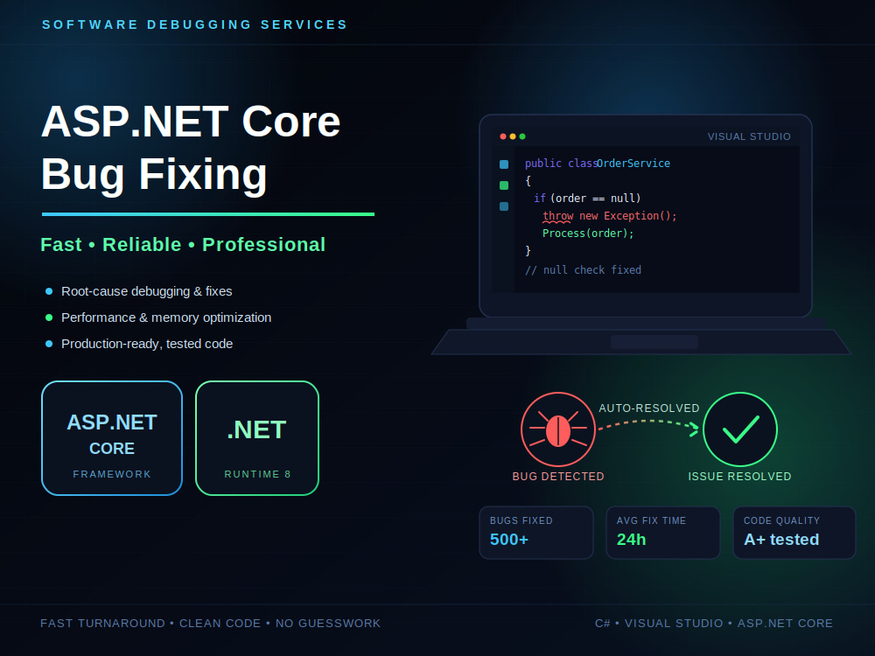This screenshot has height=656, width=875.
Task: Click the yellow window dot on laptop screen
Action: click(513, 136)
